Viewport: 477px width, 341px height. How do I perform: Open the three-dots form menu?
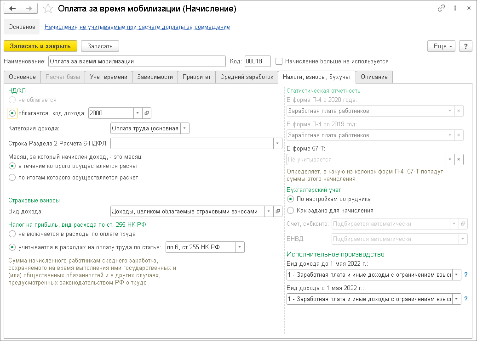coord(455,8)
